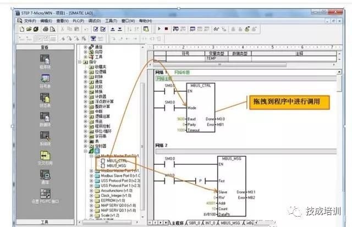
Task: Click the Addr value 40001
Action: (x=211, y=203)
